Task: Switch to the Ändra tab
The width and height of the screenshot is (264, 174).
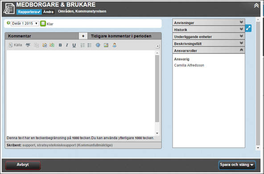Action: click(x=48, y=12)
